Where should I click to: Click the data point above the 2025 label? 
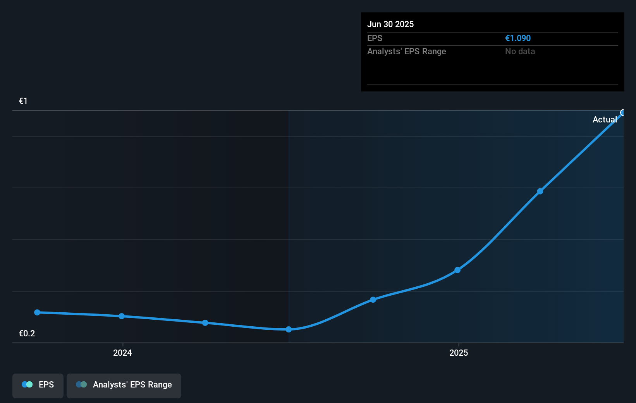pos(457,270)
